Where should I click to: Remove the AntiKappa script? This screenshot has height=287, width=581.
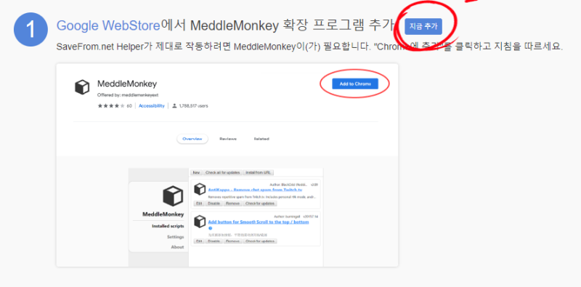(232, 203)
